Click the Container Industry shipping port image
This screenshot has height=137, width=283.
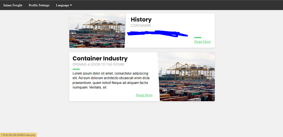pos(187,77)
